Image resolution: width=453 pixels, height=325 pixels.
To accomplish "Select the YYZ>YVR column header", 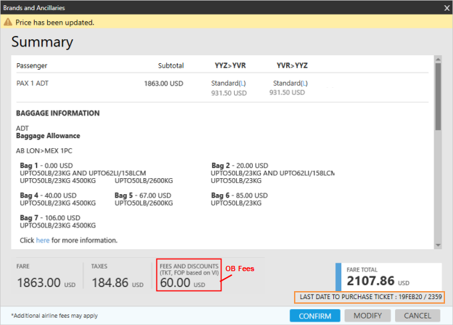I will tap(229, 66).
